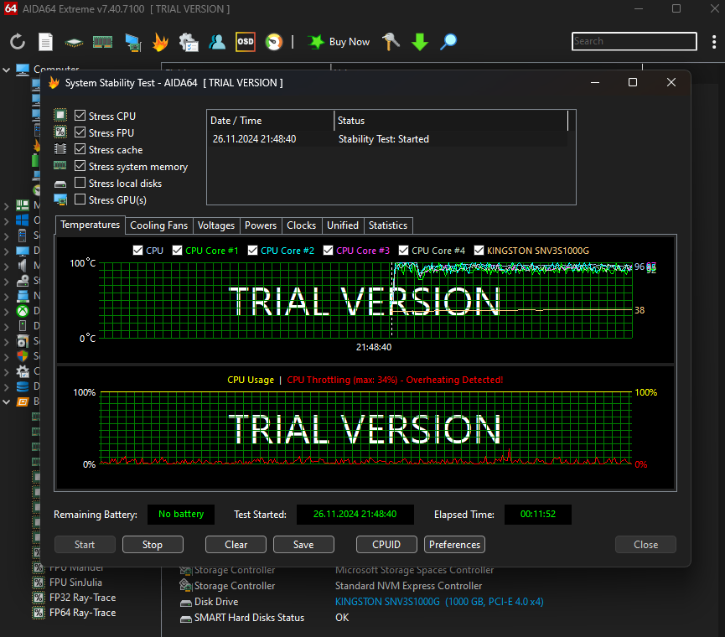
Task: Select the 'Stability Test: Started' log row
Action: click(x=387, y=139)
